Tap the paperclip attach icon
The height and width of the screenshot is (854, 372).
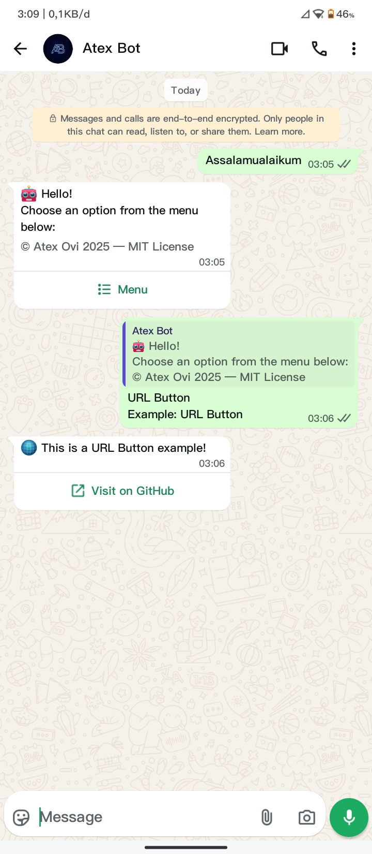coord(267,817)
